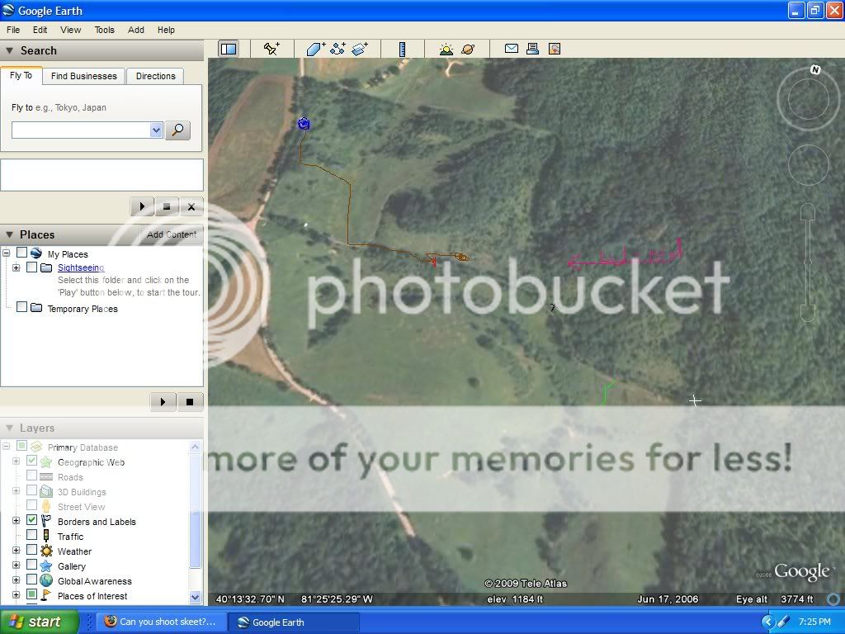Print the current map view
The width and height of the screenshot is (845, 634).
click(532, 49)
